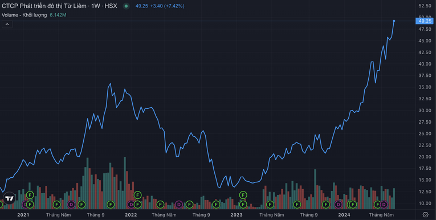Click the HSX exchange label

pos(111,6)
